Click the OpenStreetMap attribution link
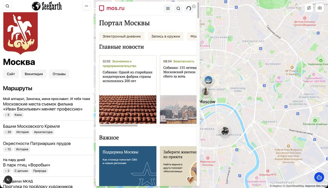328x188 pixels. coord(293,186)
